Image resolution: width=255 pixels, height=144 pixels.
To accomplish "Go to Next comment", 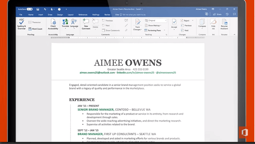I will pyautogui.click(x=106, y=25).
